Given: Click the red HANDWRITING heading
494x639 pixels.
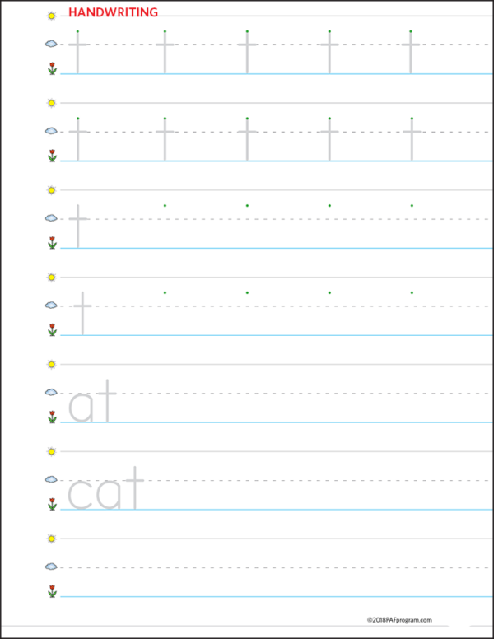Looking at the screenshot, I should point(113,12).
